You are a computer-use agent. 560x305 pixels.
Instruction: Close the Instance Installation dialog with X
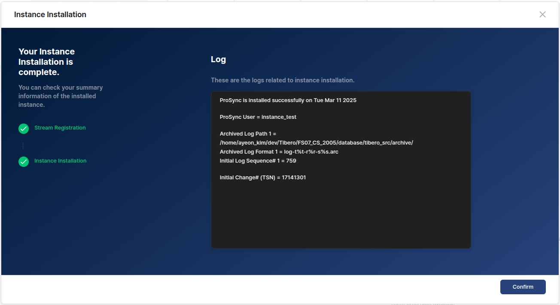pyautogui.click(x=542, y=15)
